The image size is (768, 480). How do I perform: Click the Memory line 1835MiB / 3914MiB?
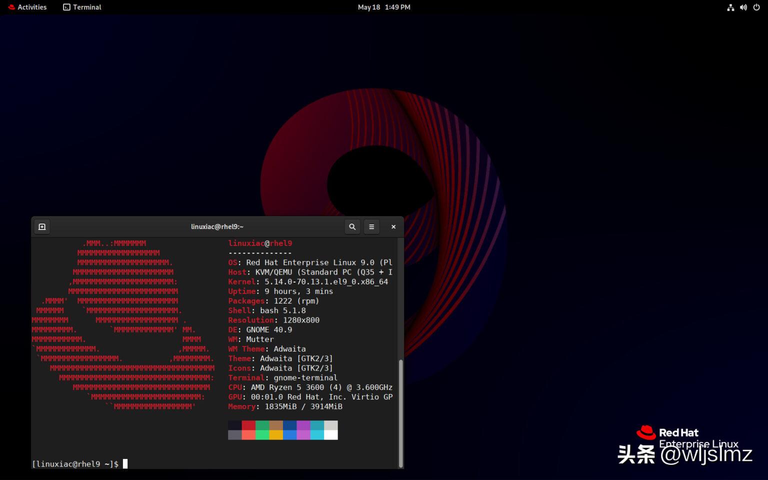click(x=285, y=406)
